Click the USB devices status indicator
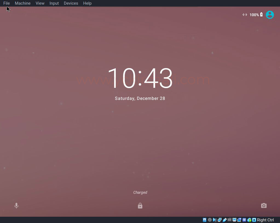280x223 pixels. coord(225,220)
